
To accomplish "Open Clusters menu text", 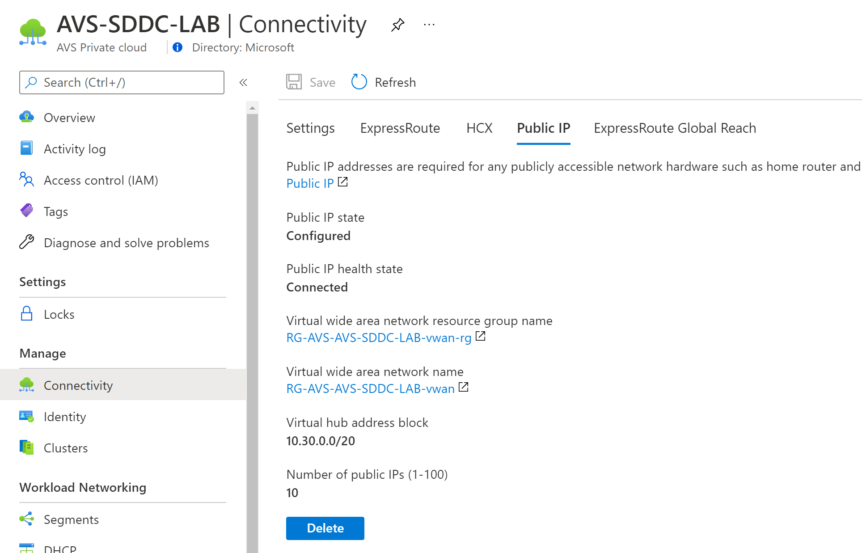I will 66,448.
